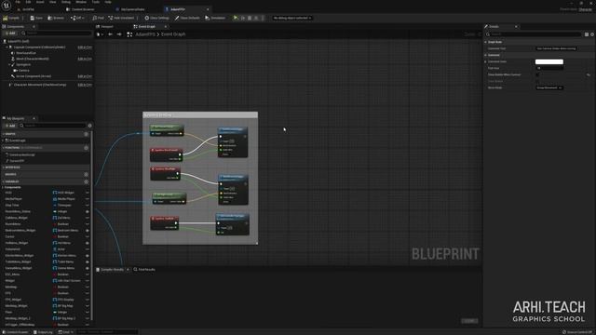Open the Edit menu

28,2
